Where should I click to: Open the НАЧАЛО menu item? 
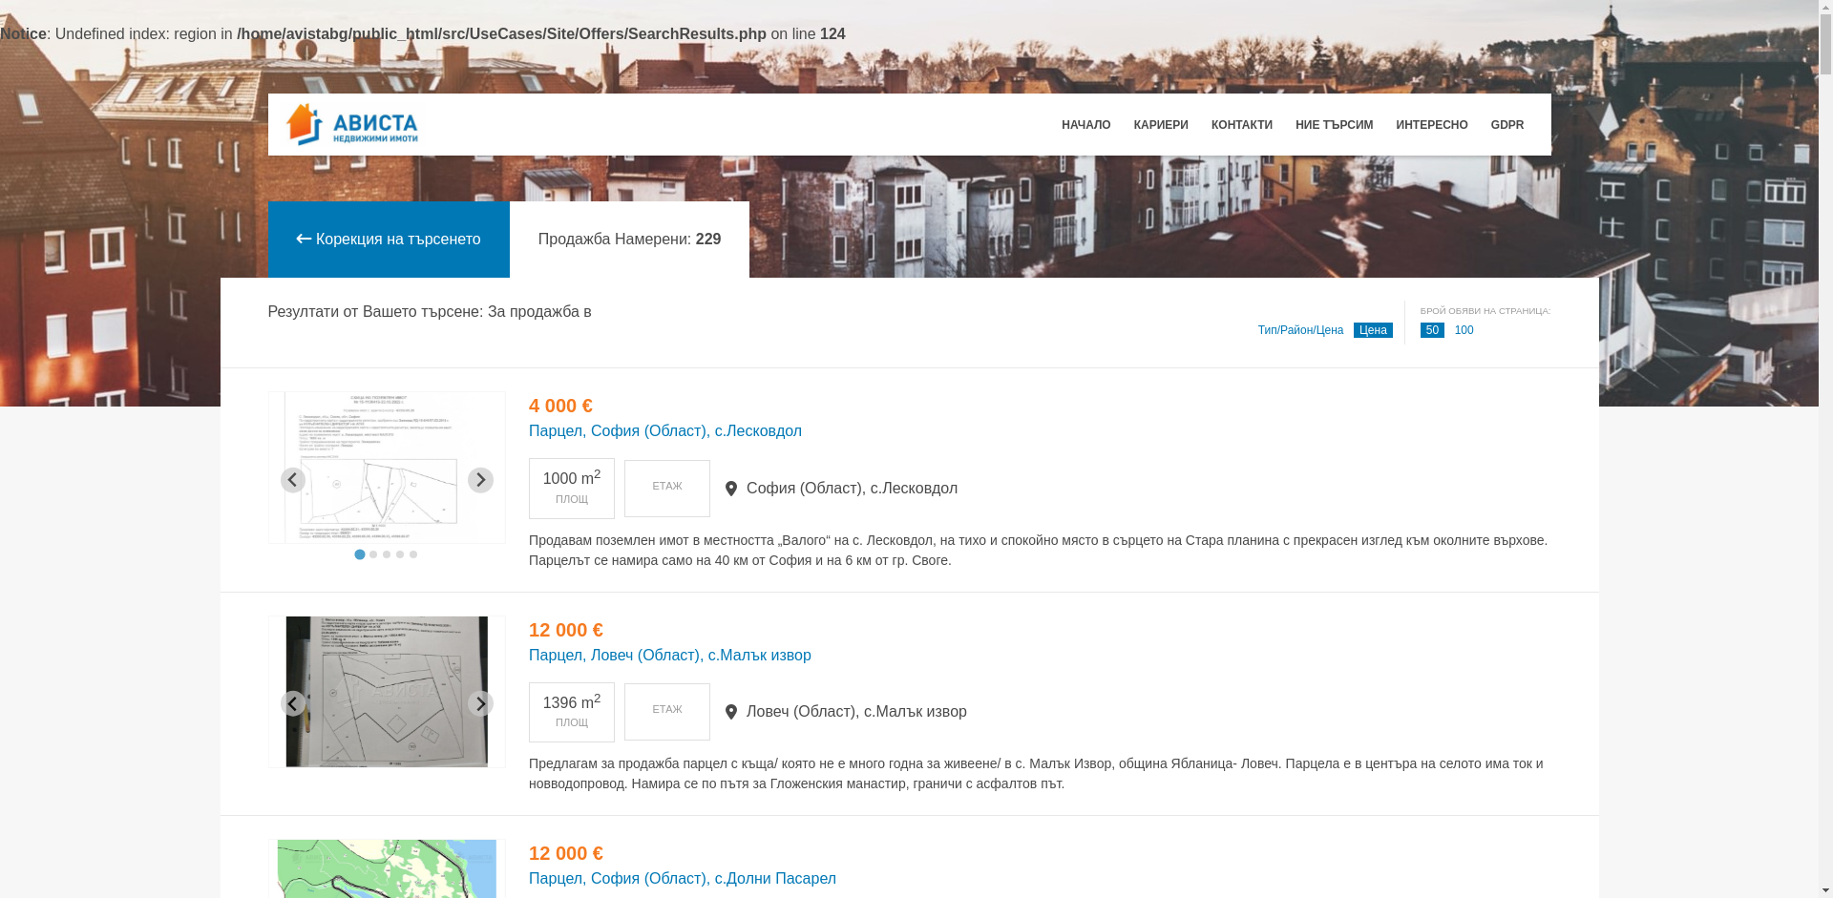(x=1085, y=125)
